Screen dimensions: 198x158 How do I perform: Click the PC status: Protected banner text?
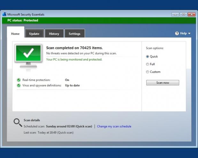point(23,20)
